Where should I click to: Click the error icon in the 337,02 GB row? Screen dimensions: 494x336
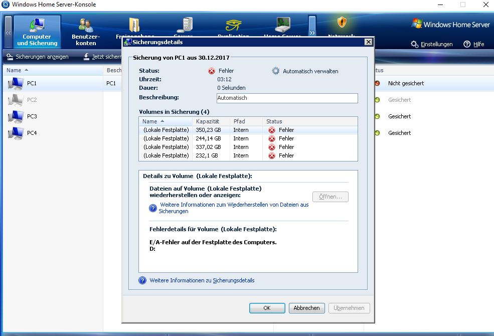point(271,147)
